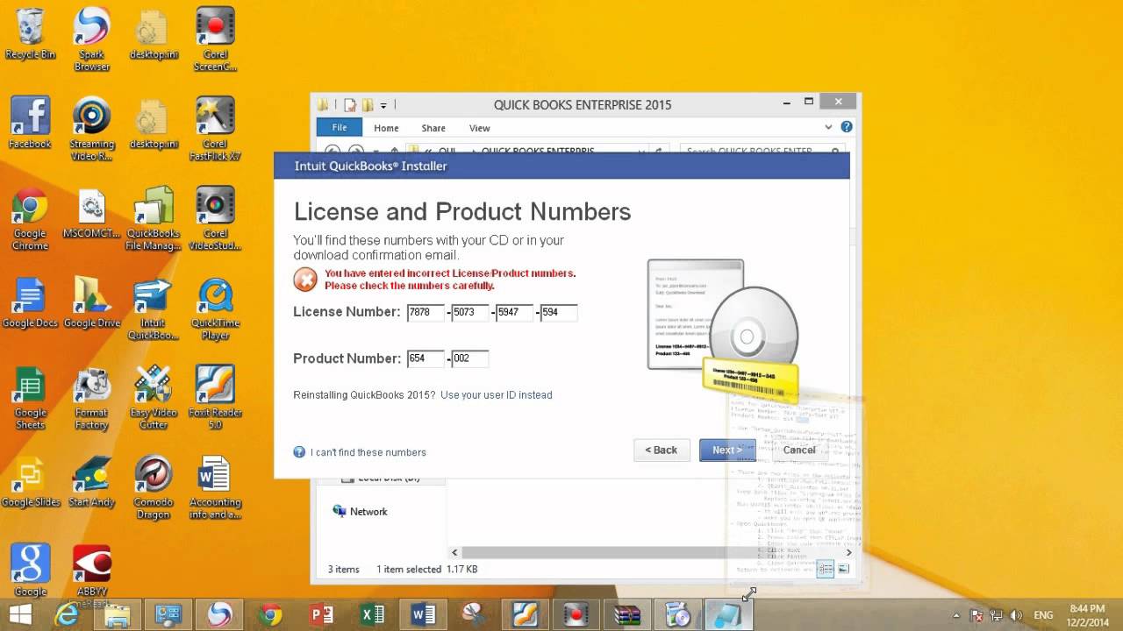The image size is (1123, 631).
Task: Click the License Number field containing 5073
Action: click(x=469, y=312)
